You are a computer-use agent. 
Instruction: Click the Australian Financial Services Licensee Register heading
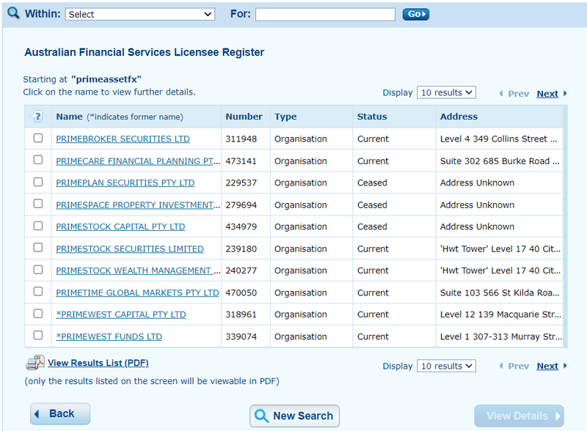point(144,52)
